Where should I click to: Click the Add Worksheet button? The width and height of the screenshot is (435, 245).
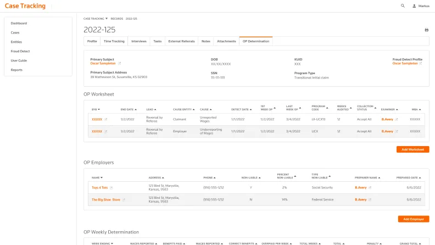click(412, 149)
